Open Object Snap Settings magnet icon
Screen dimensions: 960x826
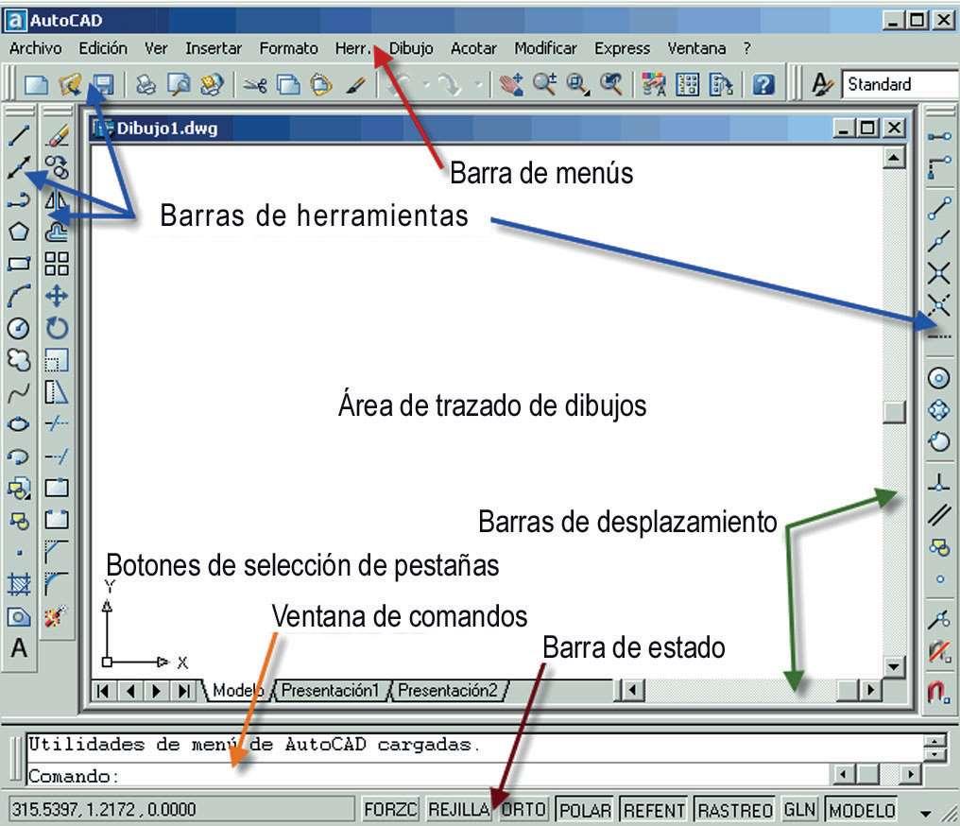pos(938,692)
